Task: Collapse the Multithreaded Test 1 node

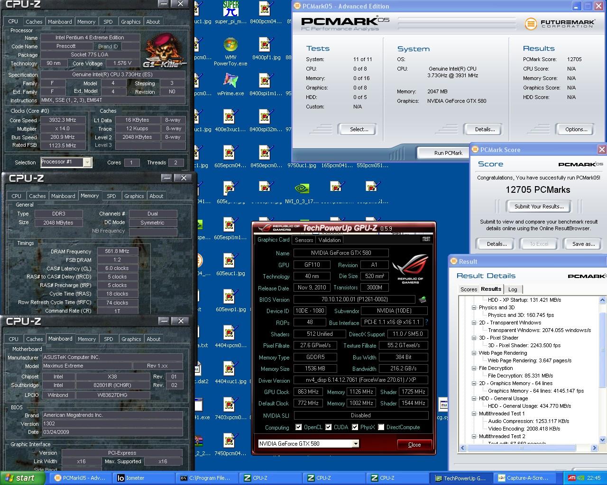Action: pyautogui.click(x=474, y=413)
